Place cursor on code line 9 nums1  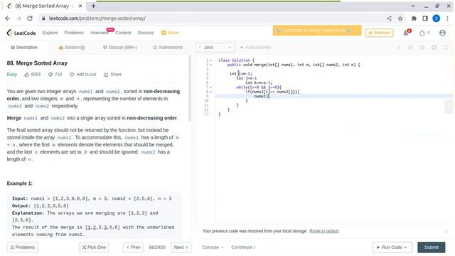[260, 97]
